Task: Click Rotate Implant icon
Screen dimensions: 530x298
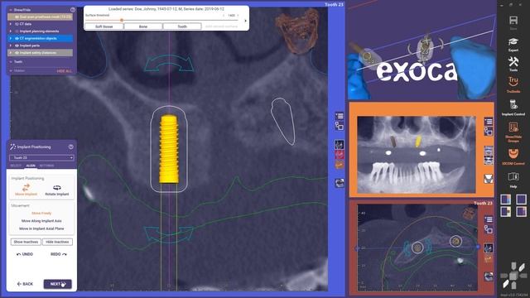Action: coord(57,187)
